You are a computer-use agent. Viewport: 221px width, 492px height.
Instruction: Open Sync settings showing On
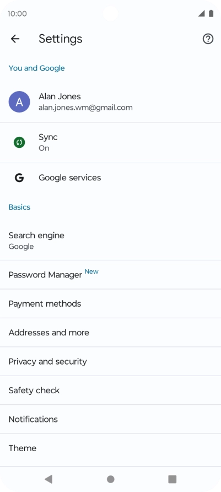pos(110,143)
